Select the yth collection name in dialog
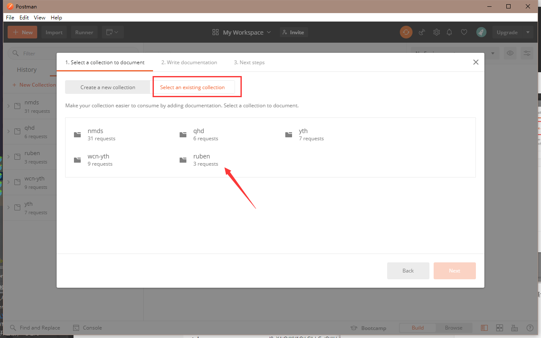541x338 pixels. pos(303,131)
